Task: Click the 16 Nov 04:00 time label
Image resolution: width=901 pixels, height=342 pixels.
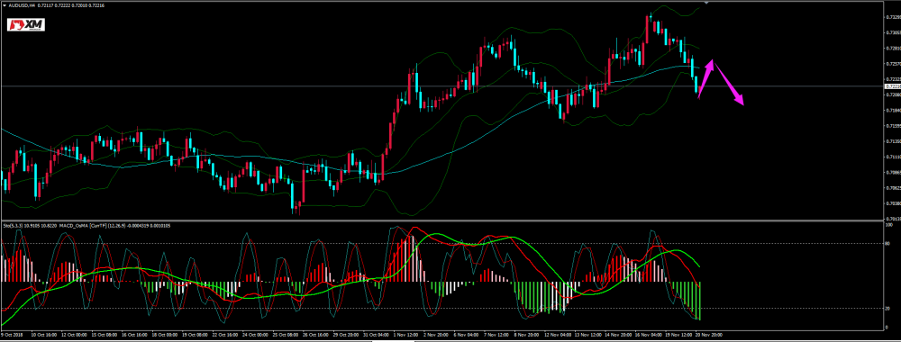Action: 649,335
